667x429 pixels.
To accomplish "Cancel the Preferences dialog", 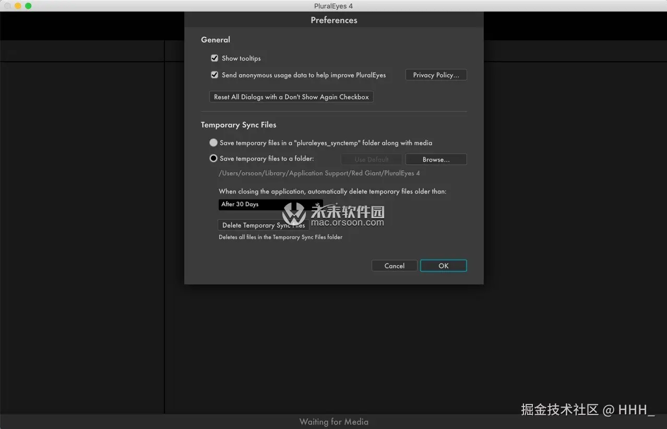I will (395, 266).
